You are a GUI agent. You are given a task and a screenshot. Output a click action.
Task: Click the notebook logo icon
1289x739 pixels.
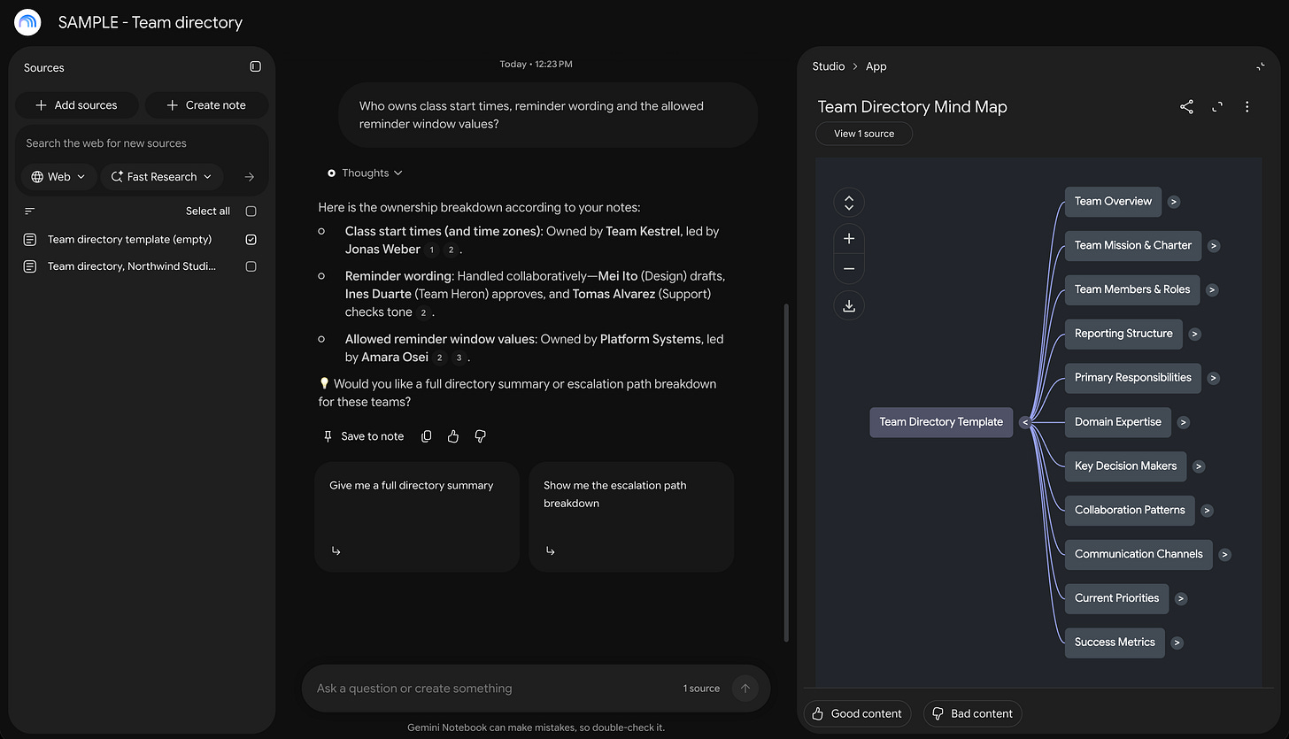[x=27, y=22]
